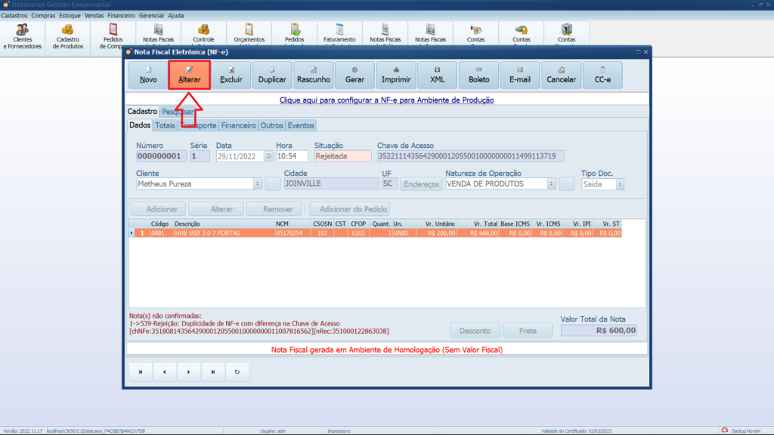This screenshot has width=774, height=435.
Task: Click the Novo toolbar button
Action: click(x=148, y=75)
